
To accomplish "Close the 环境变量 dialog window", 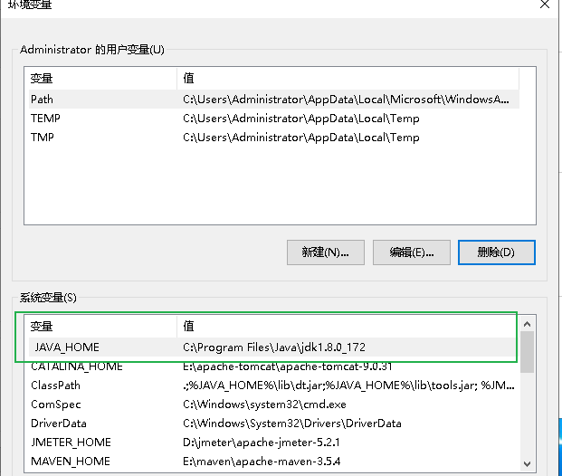I will coord(545,5).
